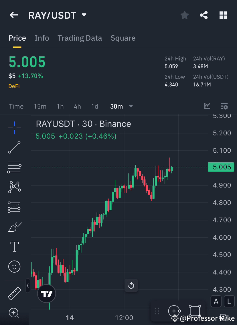
Task: Select the XABCD pattern tool
Action: click(x=14, y=187)
